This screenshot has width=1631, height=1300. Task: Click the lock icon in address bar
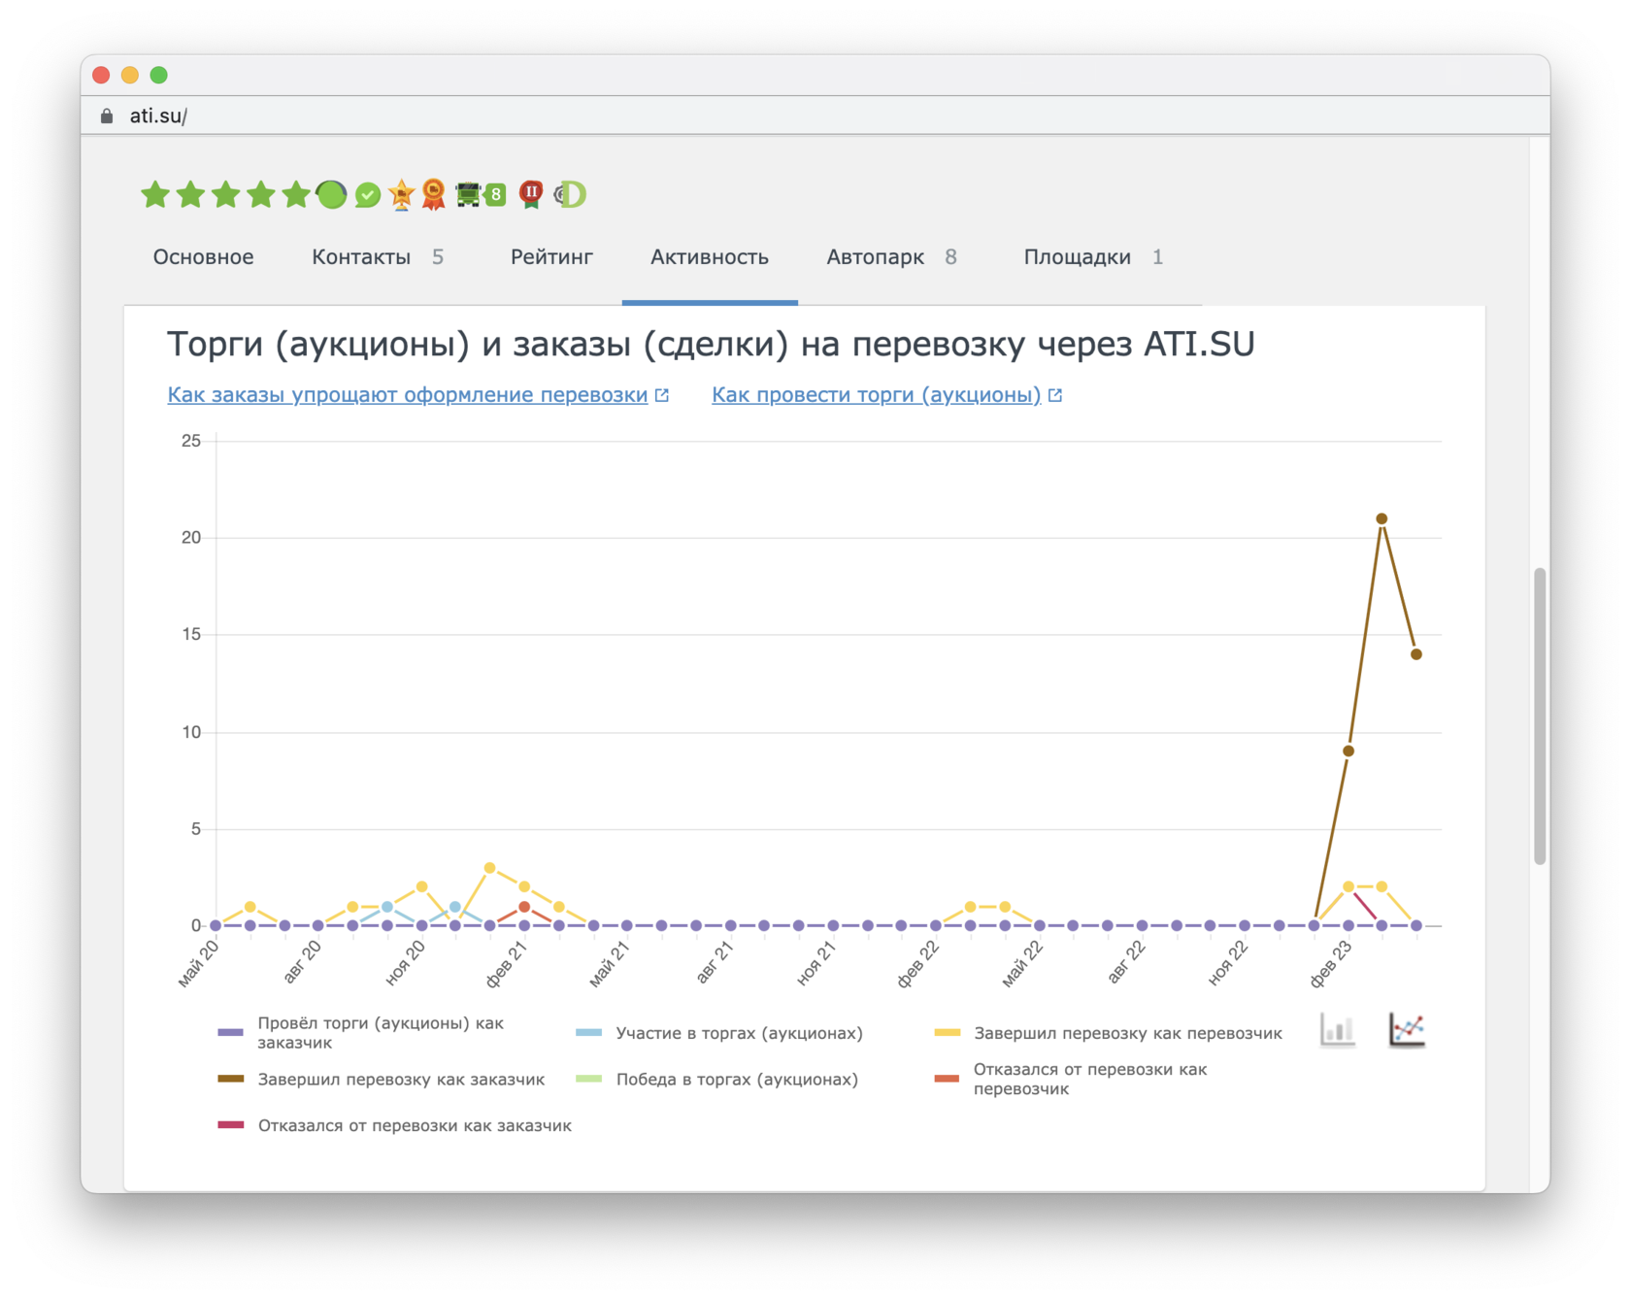[107, 116]
